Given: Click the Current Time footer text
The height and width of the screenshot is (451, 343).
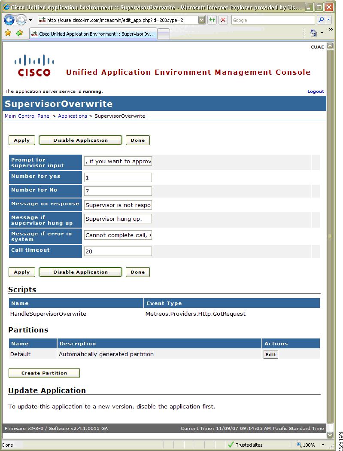Looking at the screenshot, I should pyautogui.click(x=252, y=428).
